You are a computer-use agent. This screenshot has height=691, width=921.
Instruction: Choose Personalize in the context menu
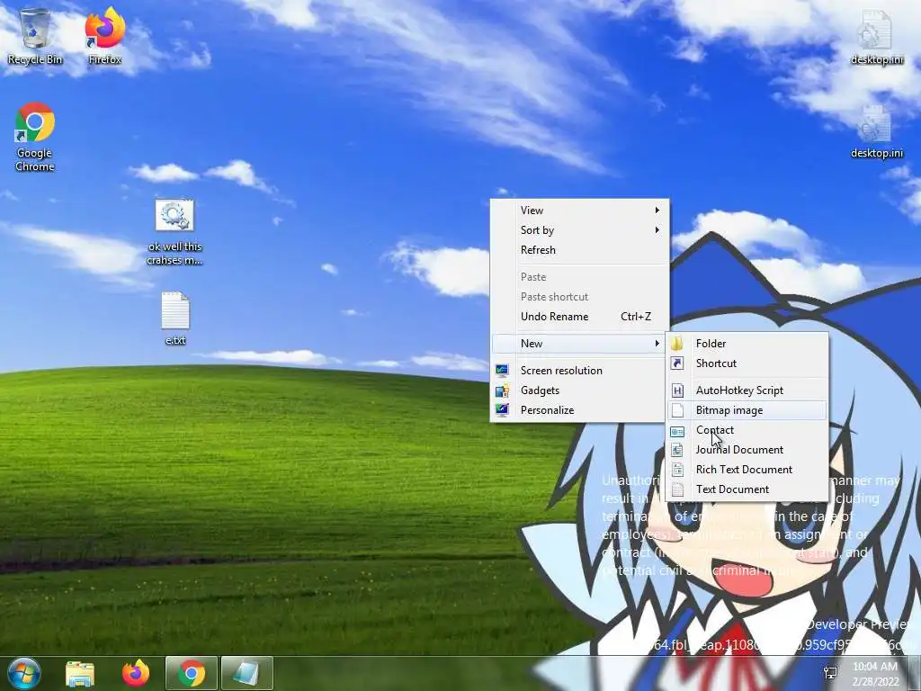pyautogui.click(x=579, y=410)
